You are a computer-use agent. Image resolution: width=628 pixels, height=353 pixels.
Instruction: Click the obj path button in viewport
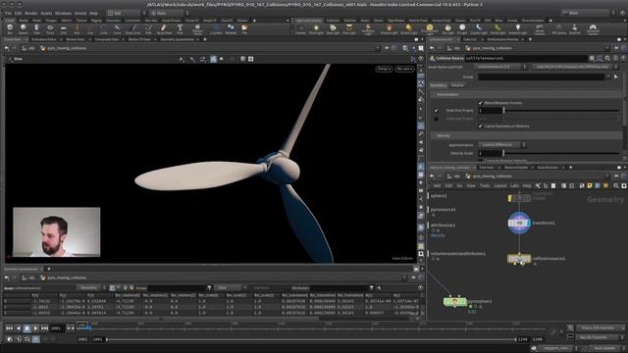point(28,48)
